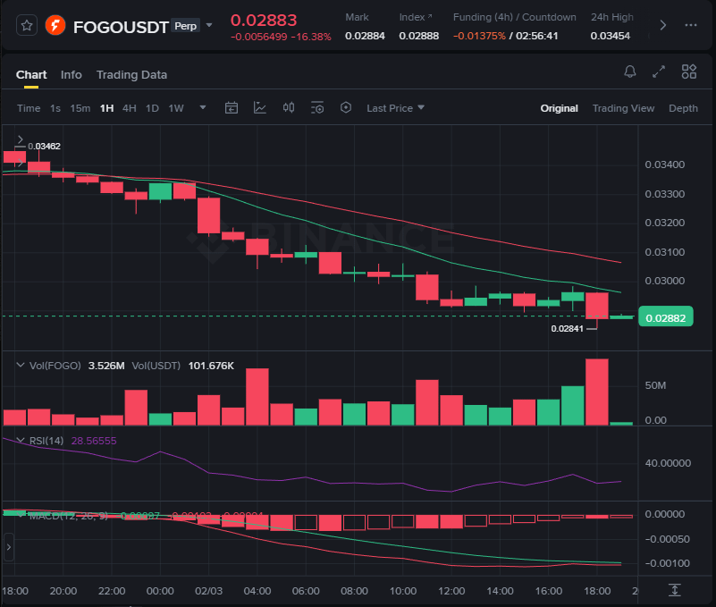Click the high marker label 0.03462
716x607 pixels.
pos(44,146)
